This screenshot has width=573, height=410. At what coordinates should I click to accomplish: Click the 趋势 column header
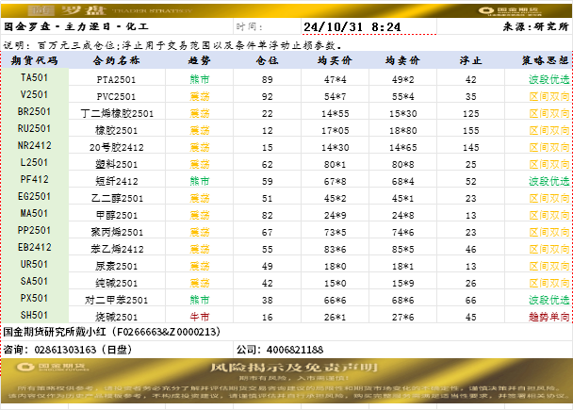(199, 60)
